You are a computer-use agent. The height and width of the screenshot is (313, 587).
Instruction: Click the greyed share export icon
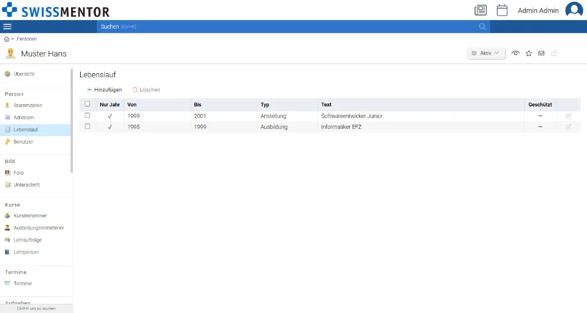(x=554, y=53)
